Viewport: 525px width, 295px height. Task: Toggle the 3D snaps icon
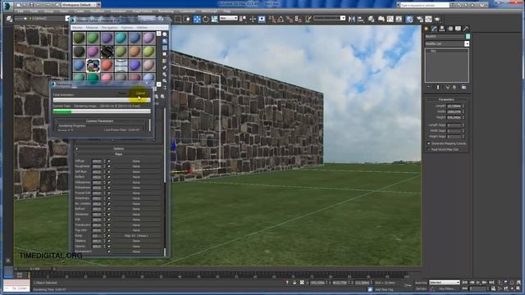(x=272, y=19)
